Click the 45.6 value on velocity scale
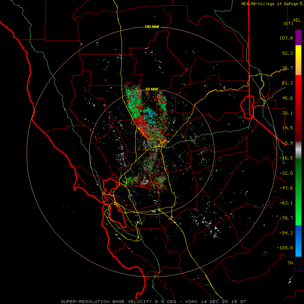The width and height of the screenshot is (304, 304). click(287, 98)
